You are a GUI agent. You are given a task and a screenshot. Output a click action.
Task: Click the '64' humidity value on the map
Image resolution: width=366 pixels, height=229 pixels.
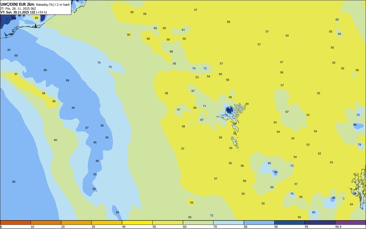coord(339,34)
